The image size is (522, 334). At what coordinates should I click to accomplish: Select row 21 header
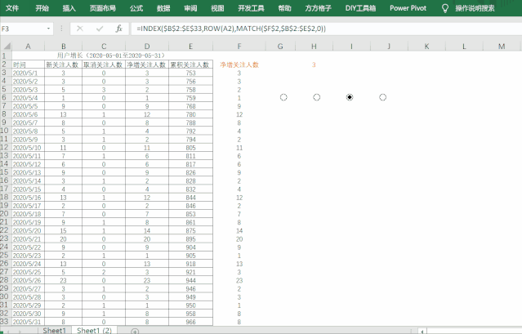click(x=4, y=222)
